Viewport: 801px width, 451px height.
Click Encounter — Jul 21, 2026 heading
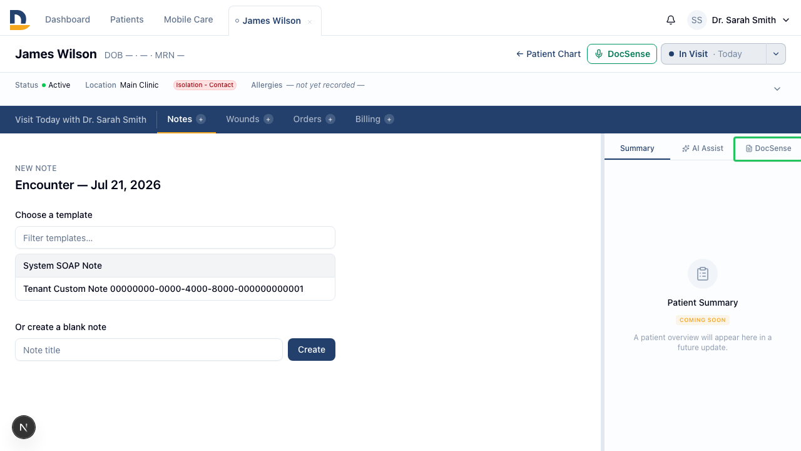(x=88, y=185)
